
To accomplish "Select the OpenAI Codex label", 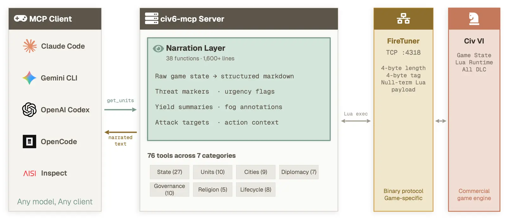I will [65, 110].
